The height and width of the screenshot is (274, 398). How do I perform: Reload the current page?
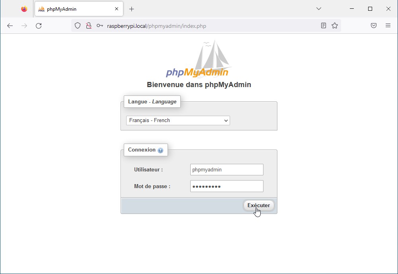pyautogui.click(x=39, y=25)
